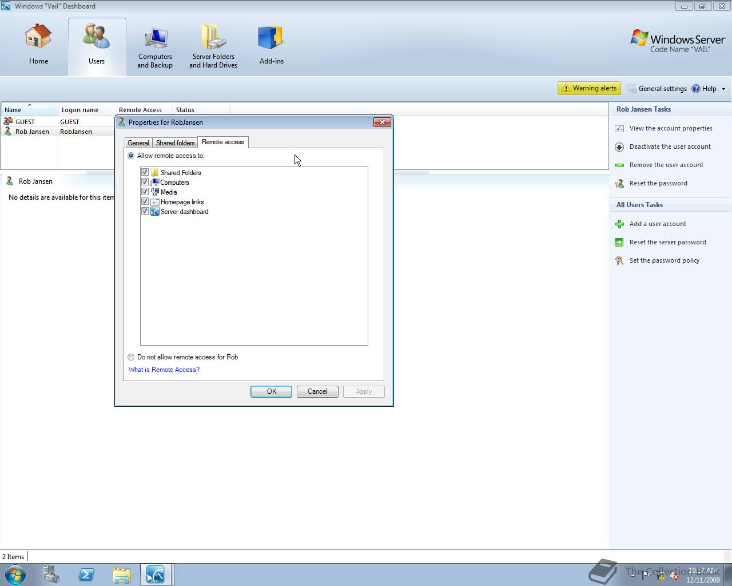Click the Media music icon
This screenshot has width=732, height=586.
(154, 192)
